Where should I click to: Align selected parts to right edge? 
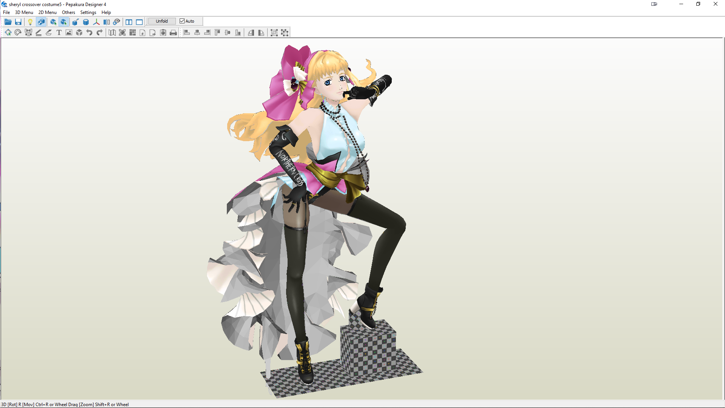pos(207,32)
